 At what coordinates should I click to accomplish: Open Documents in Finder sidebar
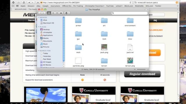point(46,41)
